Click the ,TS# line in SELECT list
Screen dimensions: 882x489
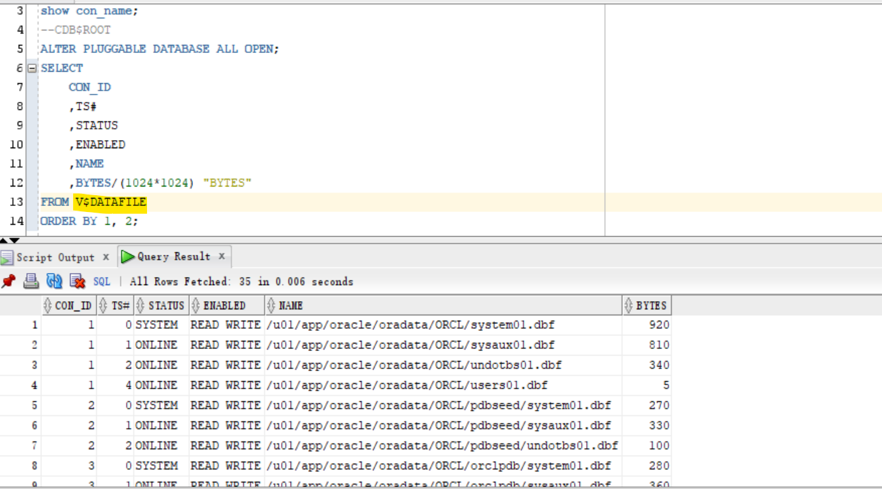pyautogui.click(x=83, y=106)
